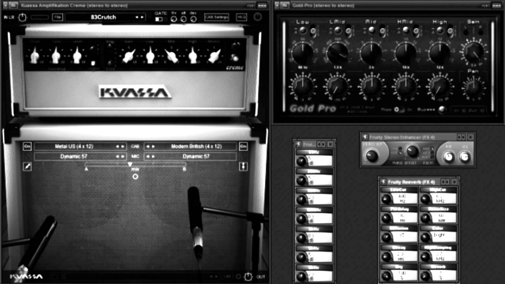505x284 pixels.
Task: Toggle cabinet A On button
Action: click(x=27, y=146)
